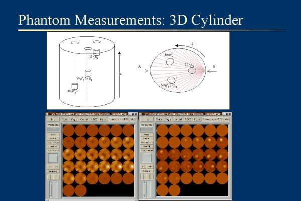The height and width of the screenshot is (201, 301).
Task: Select the first slice thumbnail in left viewer grid
Action: pos(68,130)
